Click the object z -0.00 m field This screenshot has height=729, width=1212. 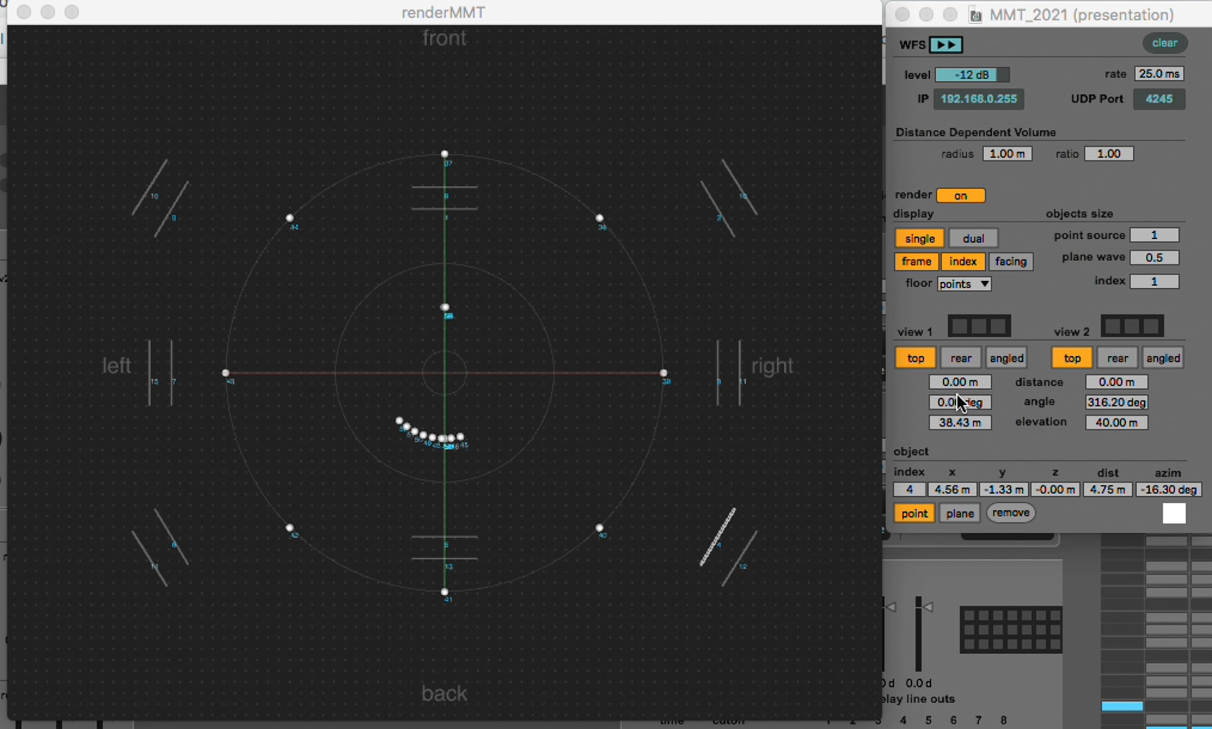click(1055, 490)
